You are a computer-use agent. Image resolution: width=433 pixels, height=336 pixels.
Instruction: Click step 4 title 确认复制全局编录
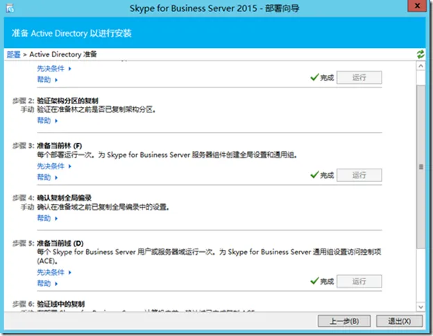click(x=64, y=198)
